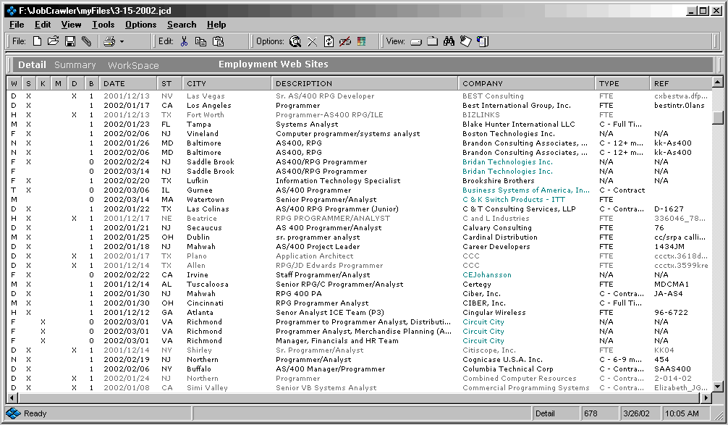The width and height of the screenshot is (728, 425).
Task: Click the flat drive icon in View toolbar
Action: (x=416, y=42)
